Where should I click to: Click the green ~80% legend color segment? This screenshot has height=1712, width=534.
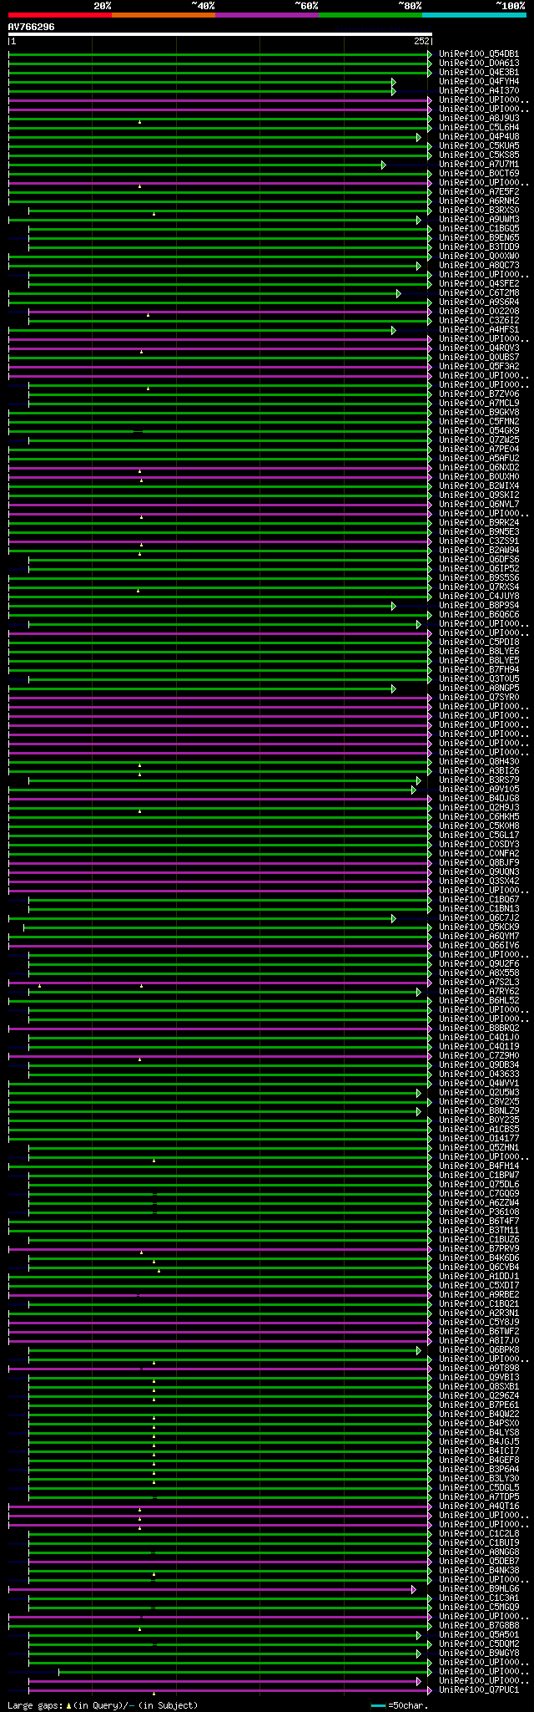[x=370, y=15]
